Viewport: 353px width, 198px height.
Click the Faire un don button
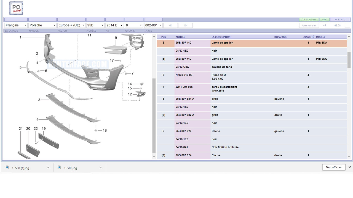[309, 25]
